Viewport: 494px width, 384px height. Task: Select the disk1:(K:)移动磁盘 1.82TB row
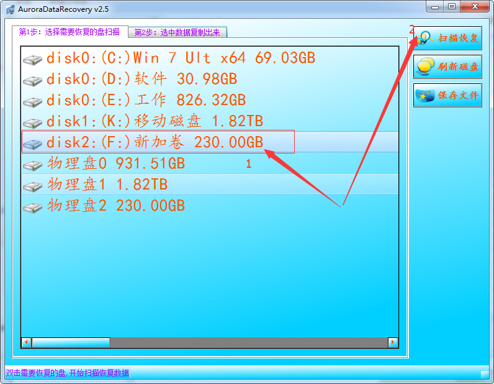(x=210, y=121)
